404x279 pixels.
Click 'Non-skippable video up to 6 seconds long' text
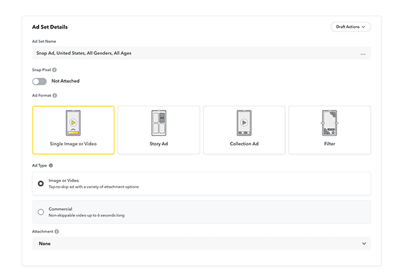(x=86, y=216)
